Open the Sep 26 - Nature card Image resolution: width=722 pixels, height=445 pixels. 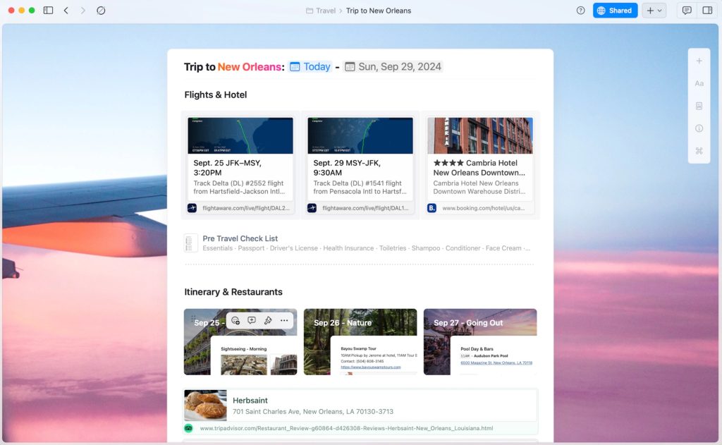point(360,341)
